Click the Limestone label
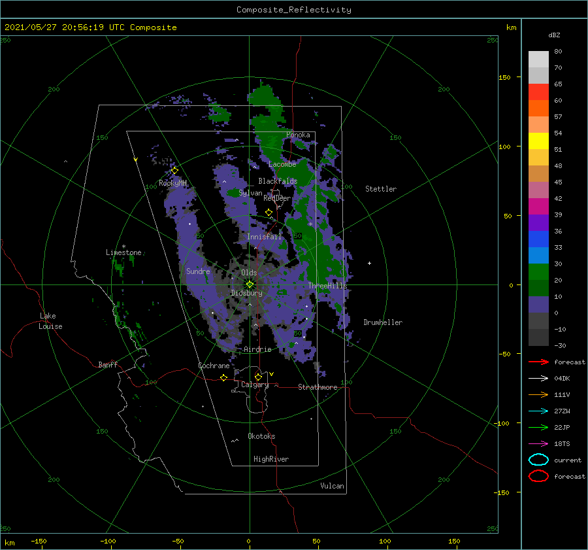588x550 pixels. point(123,252)
